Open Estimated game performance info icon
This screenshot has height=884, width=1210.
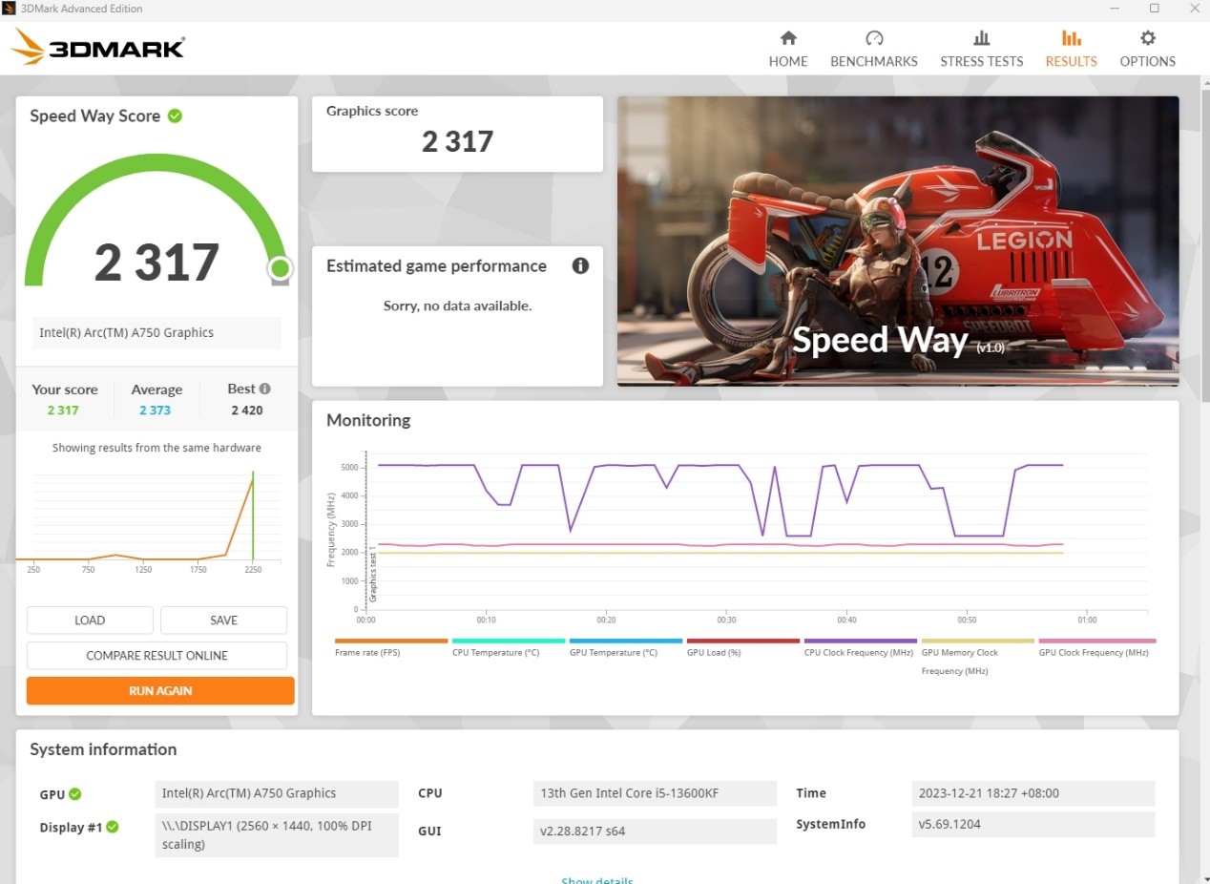click(580, 265)
